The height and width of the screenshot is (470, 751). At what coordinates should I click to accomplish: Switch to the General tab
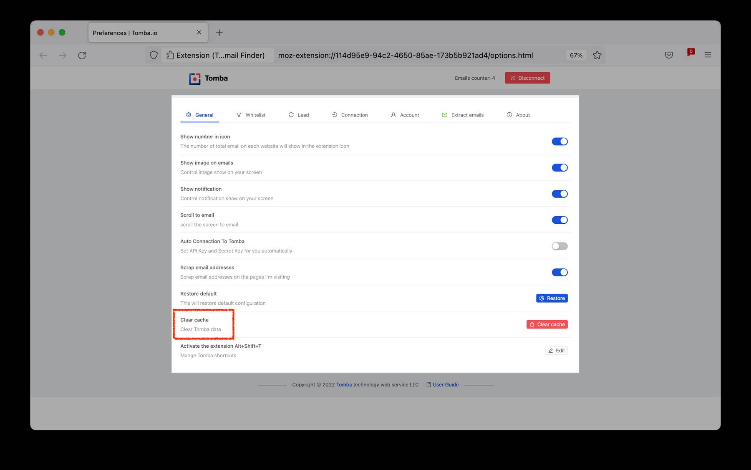[x=199, y=115]
